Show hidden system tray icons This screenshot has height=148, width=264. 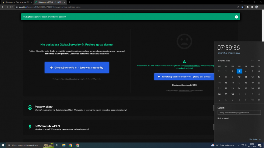[239, 145]
